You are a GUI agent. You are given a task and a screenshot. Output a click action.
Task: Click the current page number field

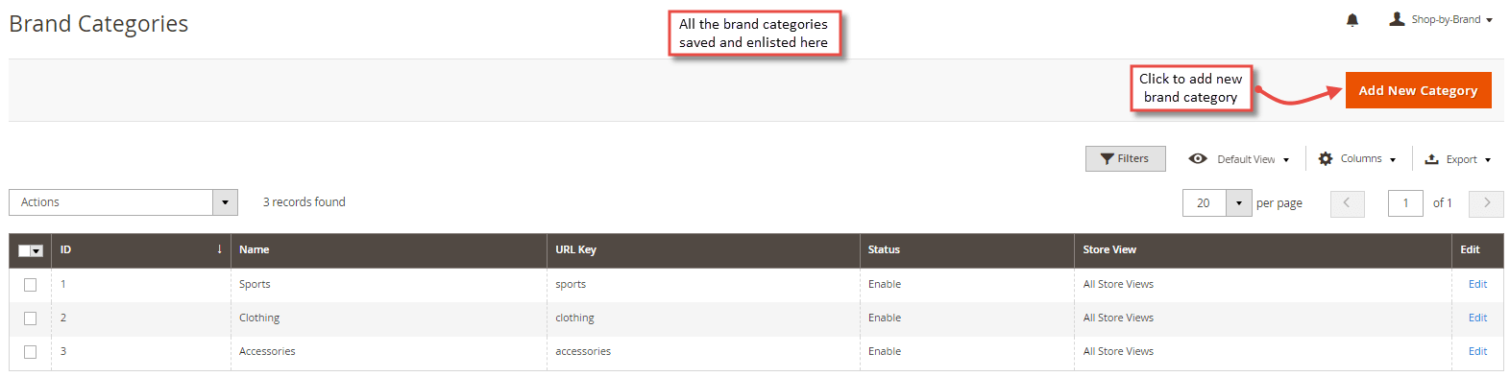pos(1405,202)
